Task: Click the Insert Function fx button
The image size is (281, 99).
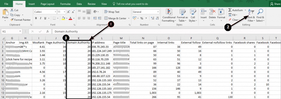Action: pyautogui.click(x=48, y=31)
